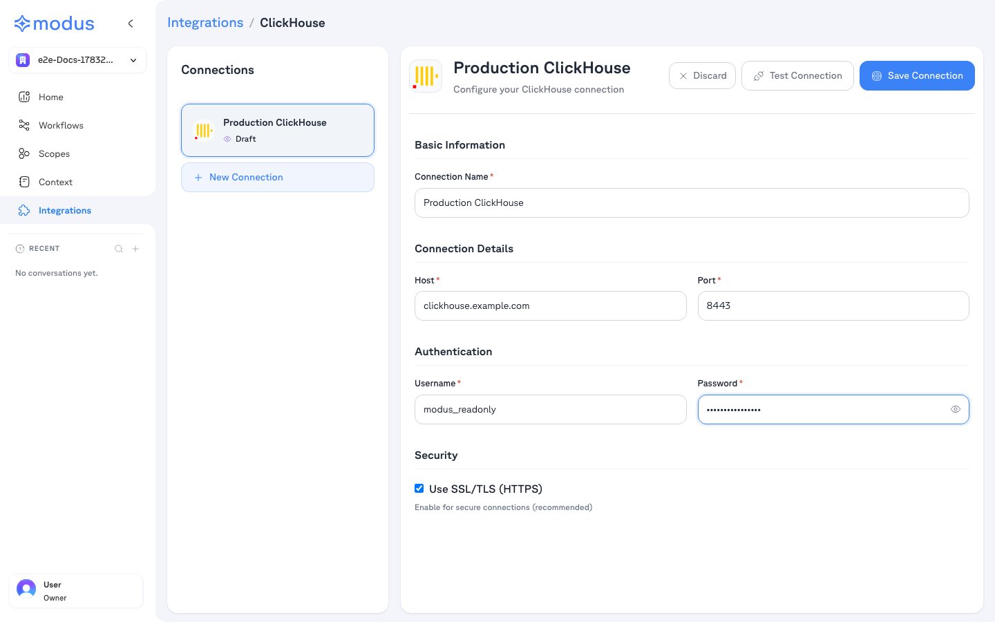Click the ClickHouse logo in the header
The width and height of the screenshot is (995, 622).
pyautogui.click(x=426, y=76)
